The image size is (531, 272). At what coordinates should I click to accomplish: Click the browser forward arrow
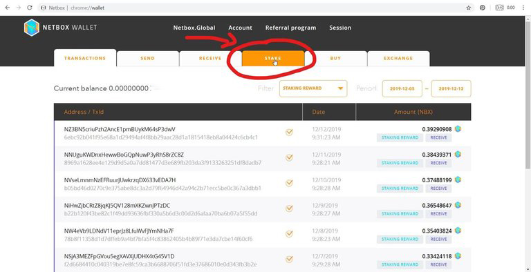point(18,8)
